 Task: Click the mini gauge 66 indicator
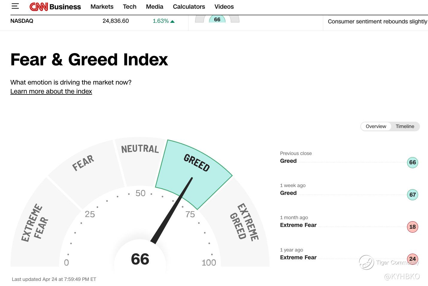tap(217, 19)
